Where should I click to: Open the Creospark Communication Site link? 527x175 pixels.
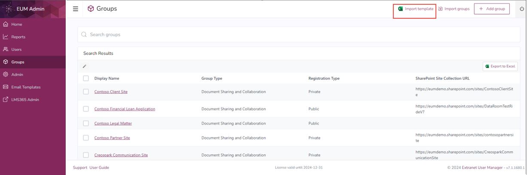click(x=121, y=155)
